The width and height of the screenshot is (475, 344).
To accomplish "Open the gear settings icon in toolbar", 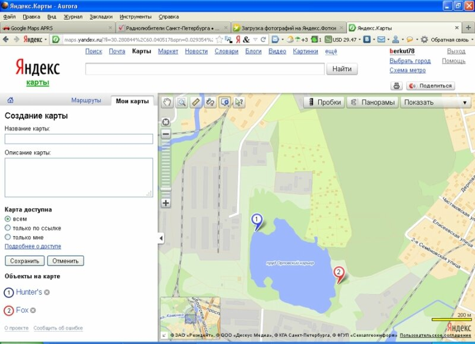I will click(x=425, y=40).
